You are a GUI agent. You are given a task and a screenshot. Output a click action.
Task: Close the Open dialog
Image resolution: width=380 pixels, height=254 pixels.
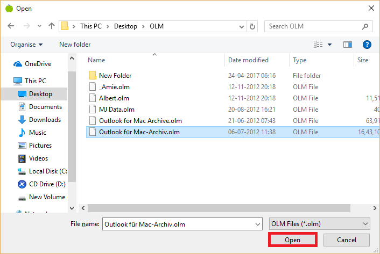pos(371,8)
